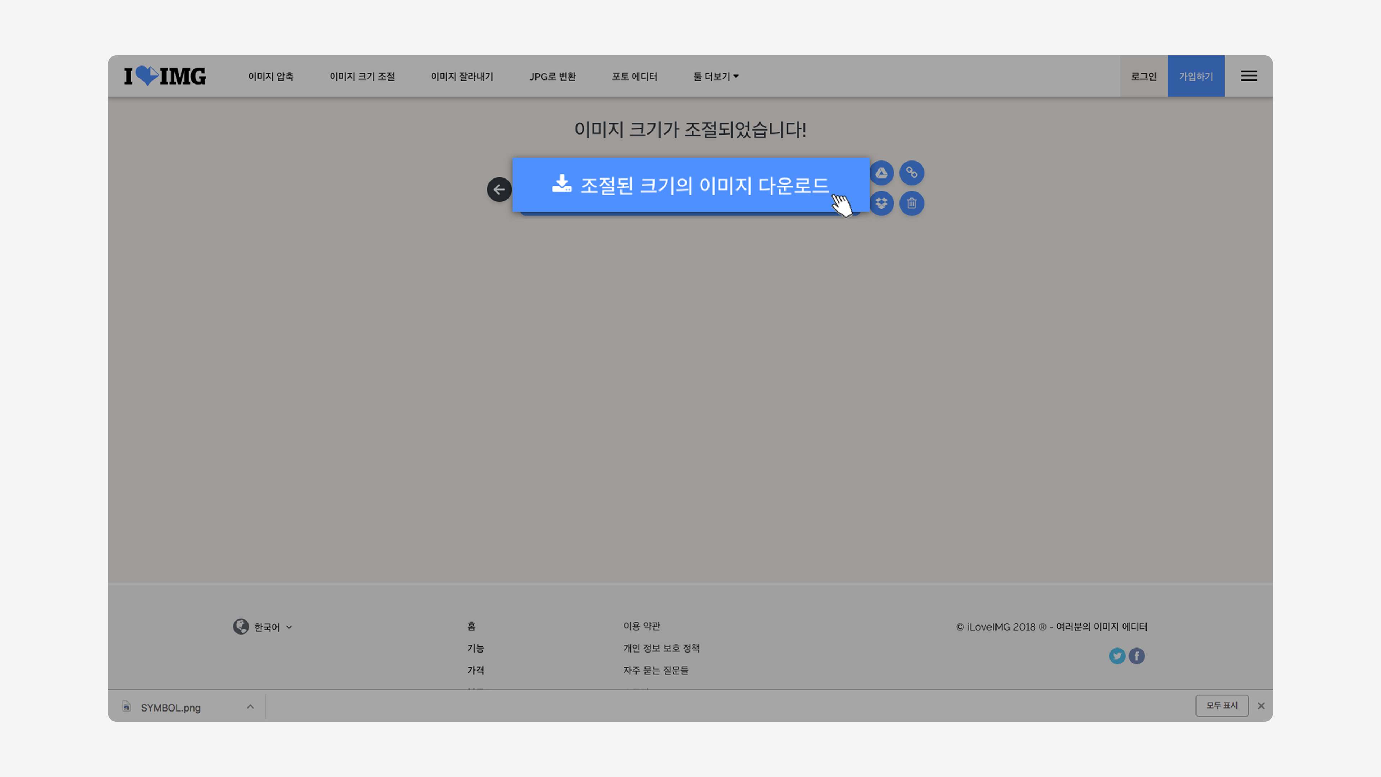
Task: Expand the 툴 더보기 dropdown
Action: point(716,77)
